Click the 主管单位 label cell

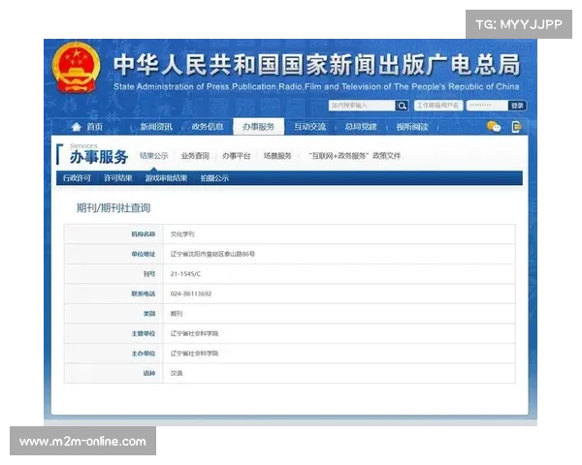coord(113,333)
